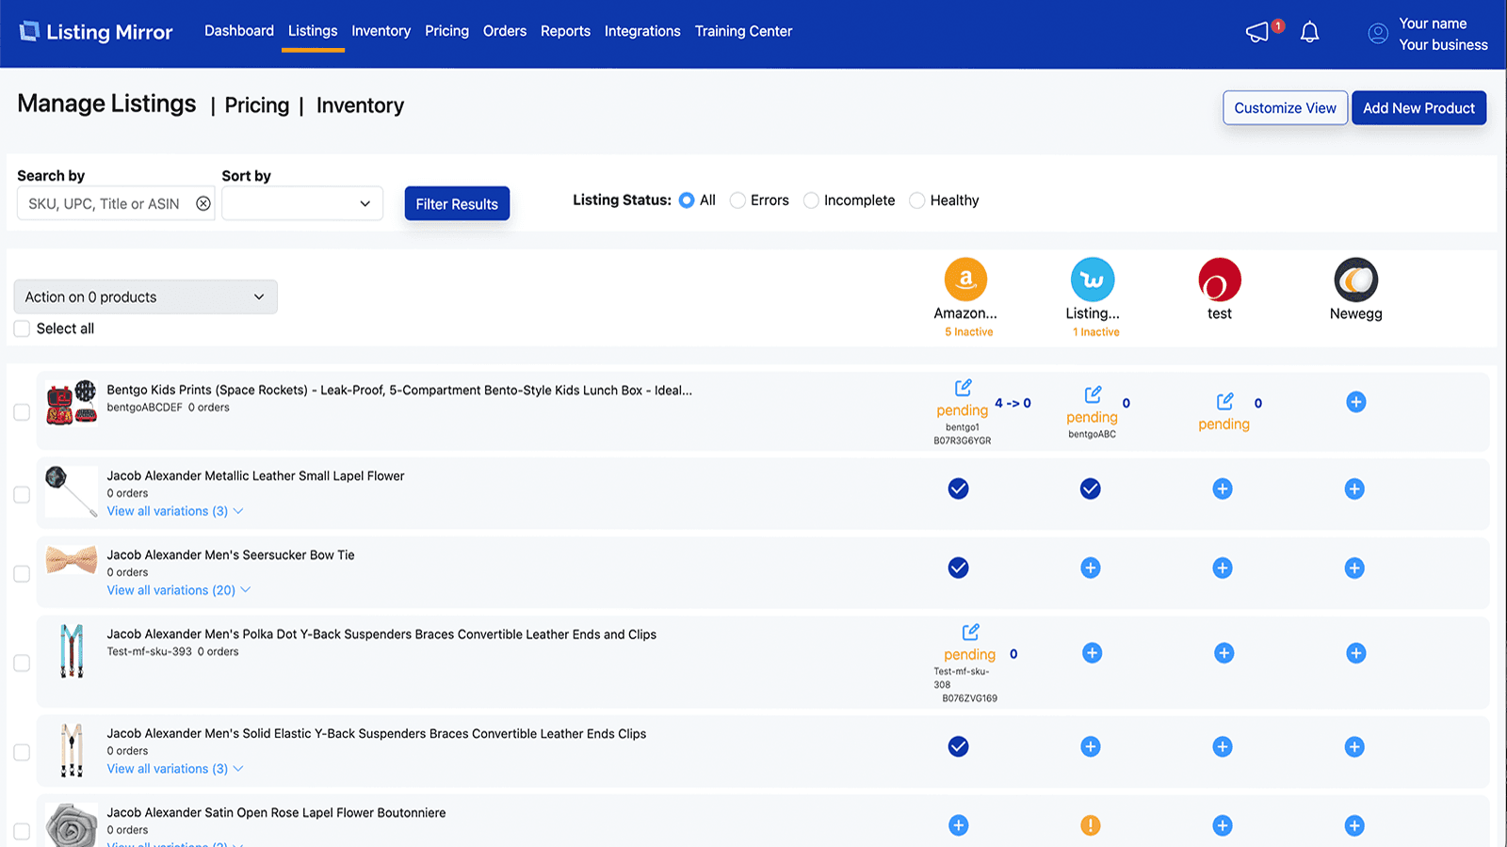Open announcements megaphone with notification badge
The height and width of the screenshot is (847, 1507).
pos(1256,31)
